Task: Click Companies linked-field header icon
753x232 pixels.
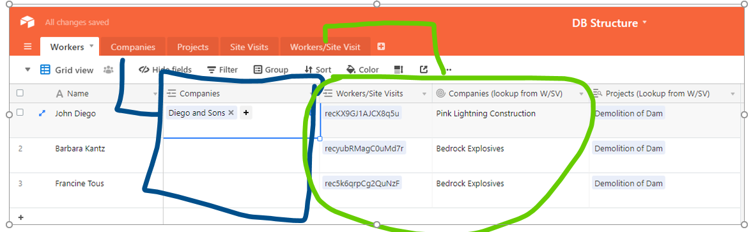Action: coord(171,93)
